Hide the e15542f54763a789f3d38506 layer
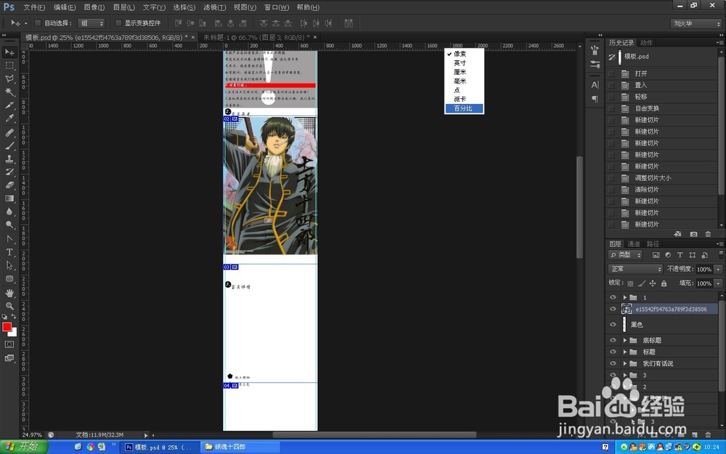The image size is (726, 454). click(x=613, y=309)
